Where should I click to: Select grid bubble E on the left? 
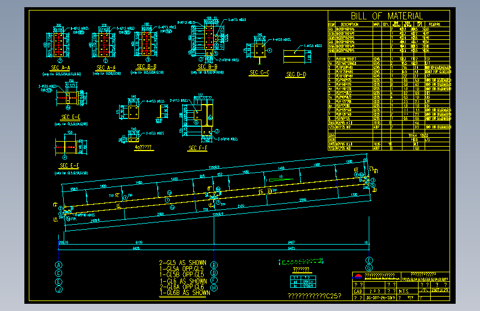(x=59, y=282)
